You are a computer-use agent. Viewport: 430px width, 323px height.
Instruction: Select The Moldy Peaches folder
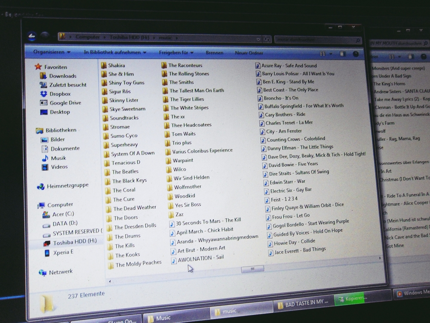pyautogui.click(x=135, y=264)
